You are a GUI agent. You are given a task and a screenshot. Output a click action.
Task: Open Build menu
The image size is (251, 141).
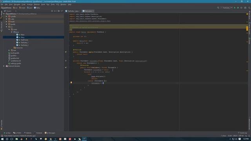(43, 4)
